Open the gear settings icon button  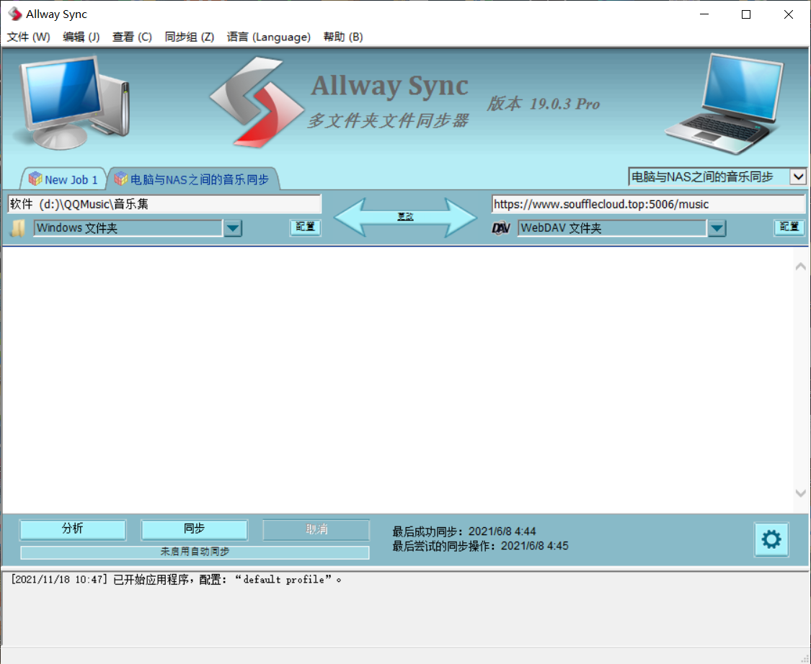(x=771, y=539)
